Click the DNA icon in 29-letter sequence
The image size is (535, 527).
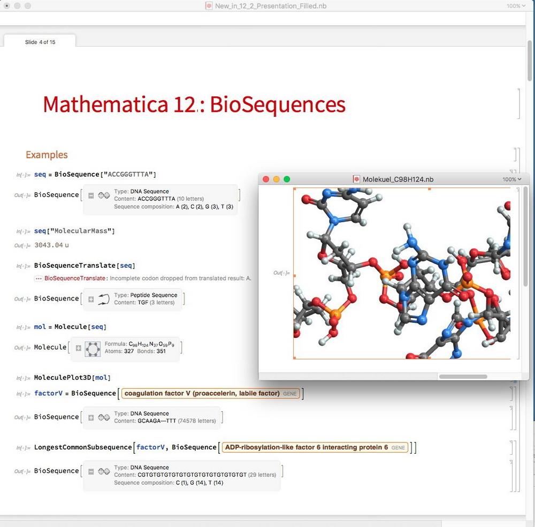pyautogui.click(x=104, y=472)
